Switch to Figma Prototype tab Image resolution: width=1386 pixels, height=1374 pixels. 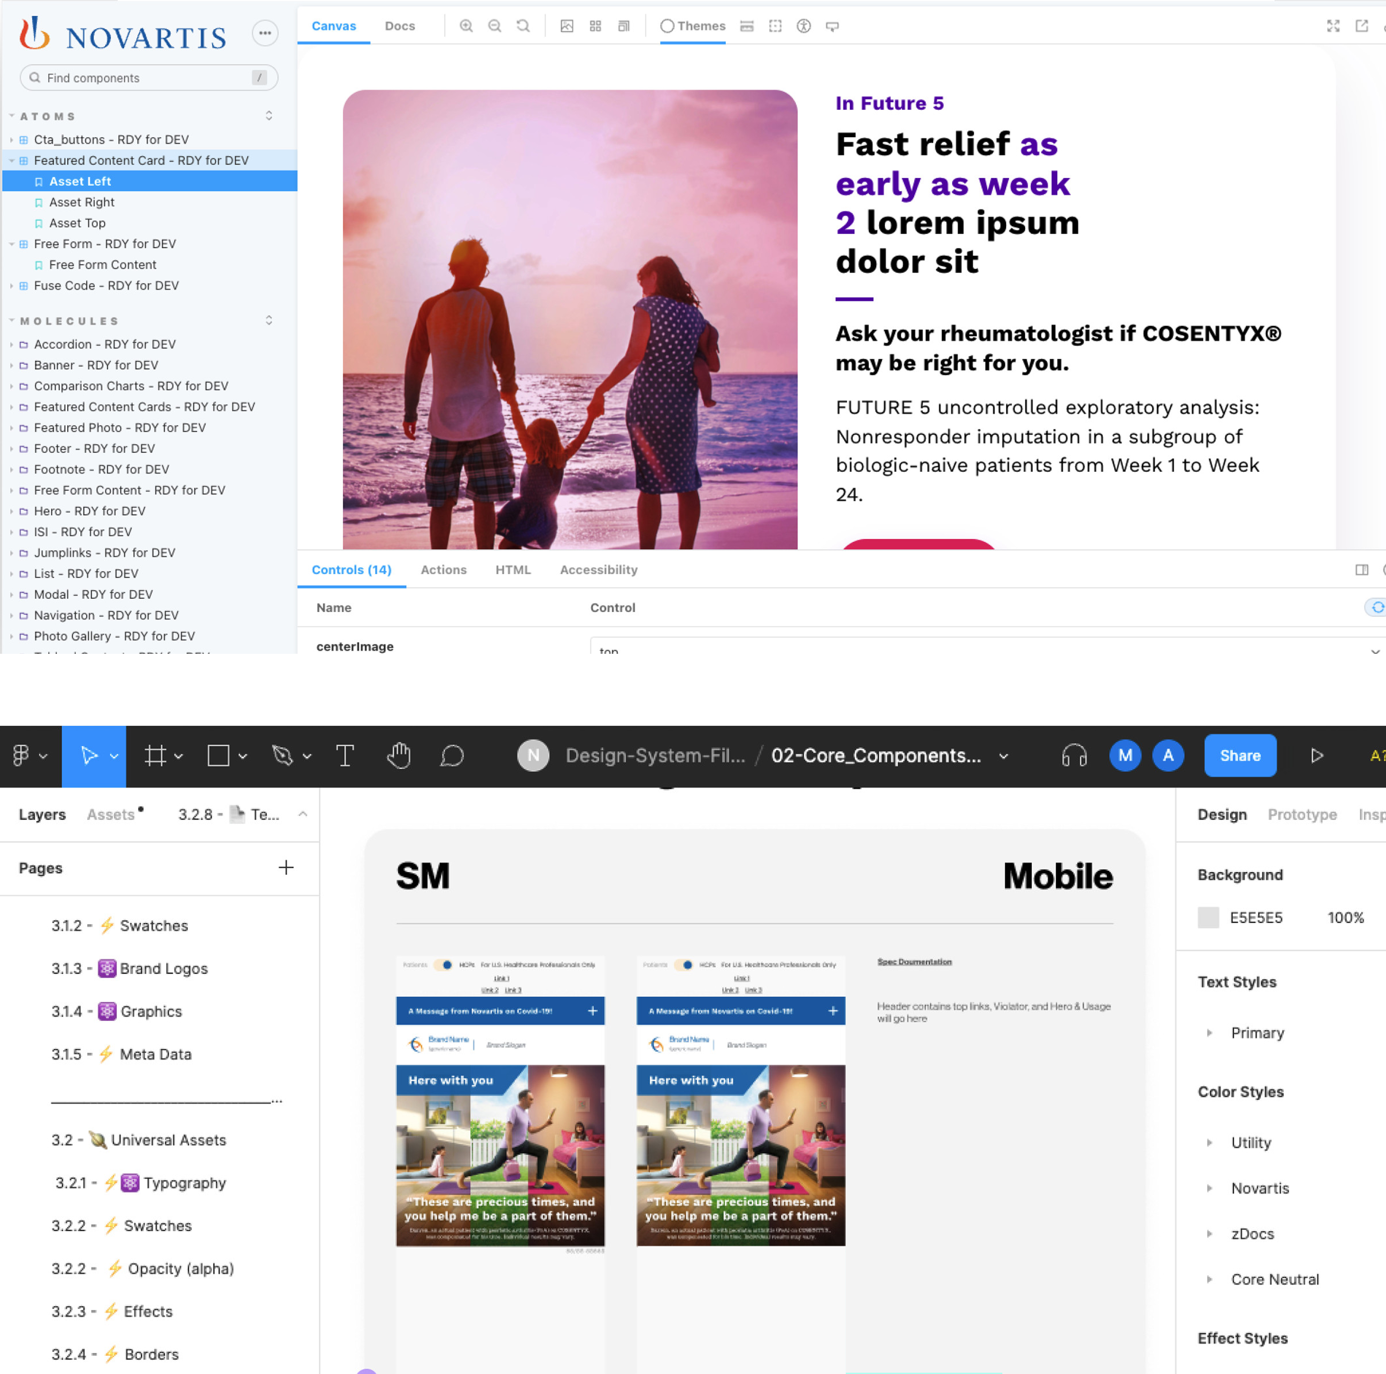click(x=1302, y=814)
